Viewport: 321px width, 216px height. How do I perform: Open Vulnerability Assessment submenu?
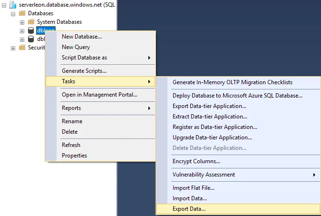click(204, 175)
